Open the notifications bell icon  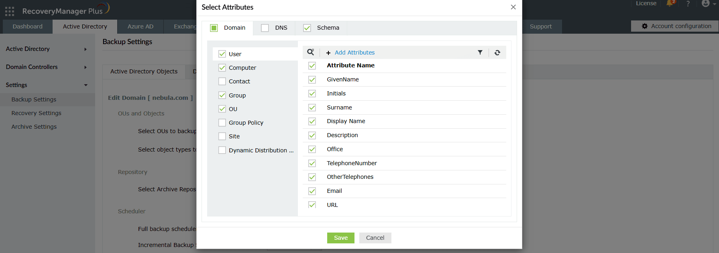click(670, 4)
